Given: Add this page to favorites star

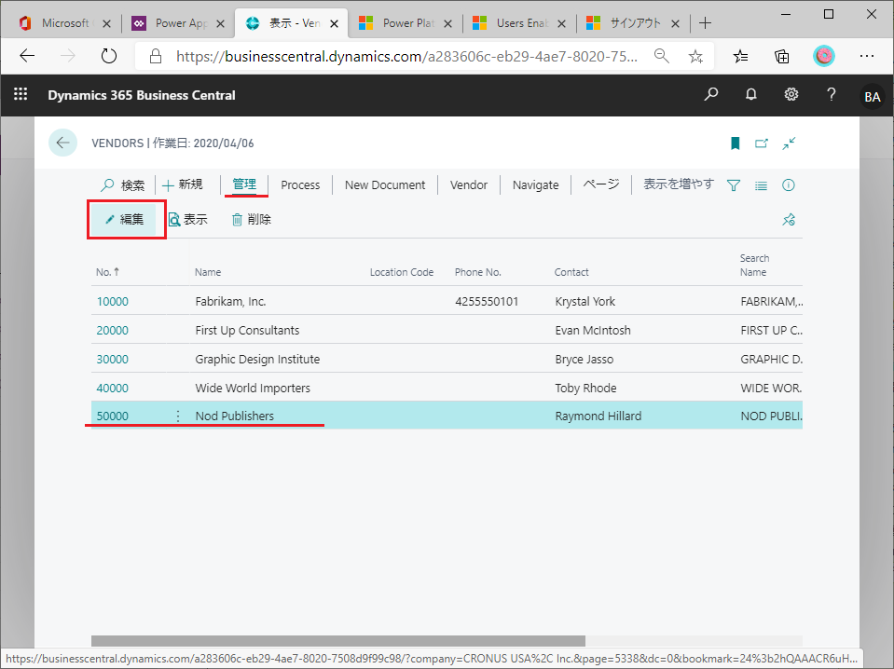Looking at the screenshot, I should pos(695,56).
